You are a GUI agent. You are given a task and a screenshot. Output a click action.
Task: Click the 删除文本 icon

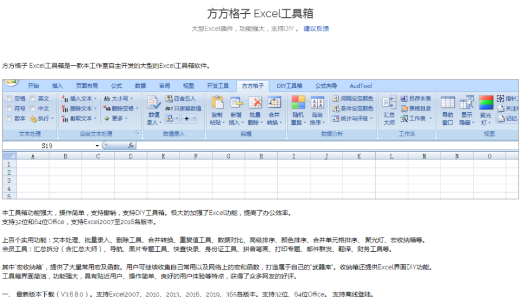pyautogui.click(x=65, y=108)
